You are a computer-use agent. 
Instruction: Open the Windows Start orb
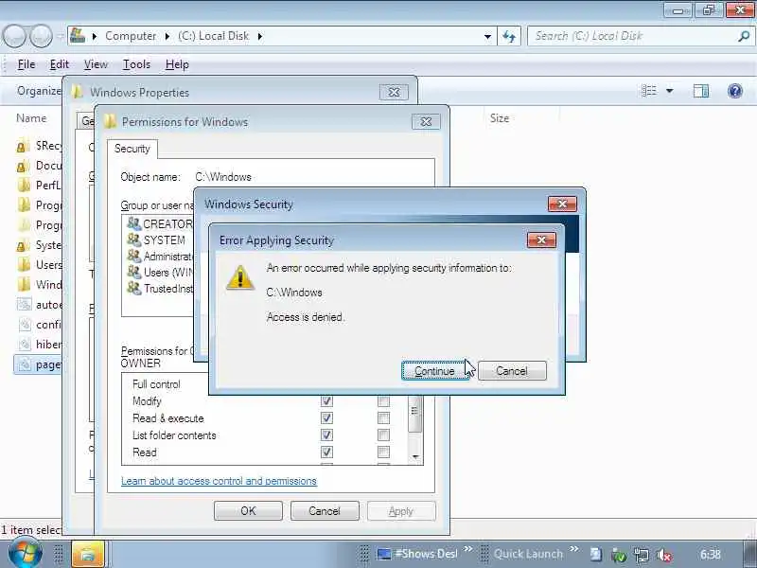click(x=25, y=554)
